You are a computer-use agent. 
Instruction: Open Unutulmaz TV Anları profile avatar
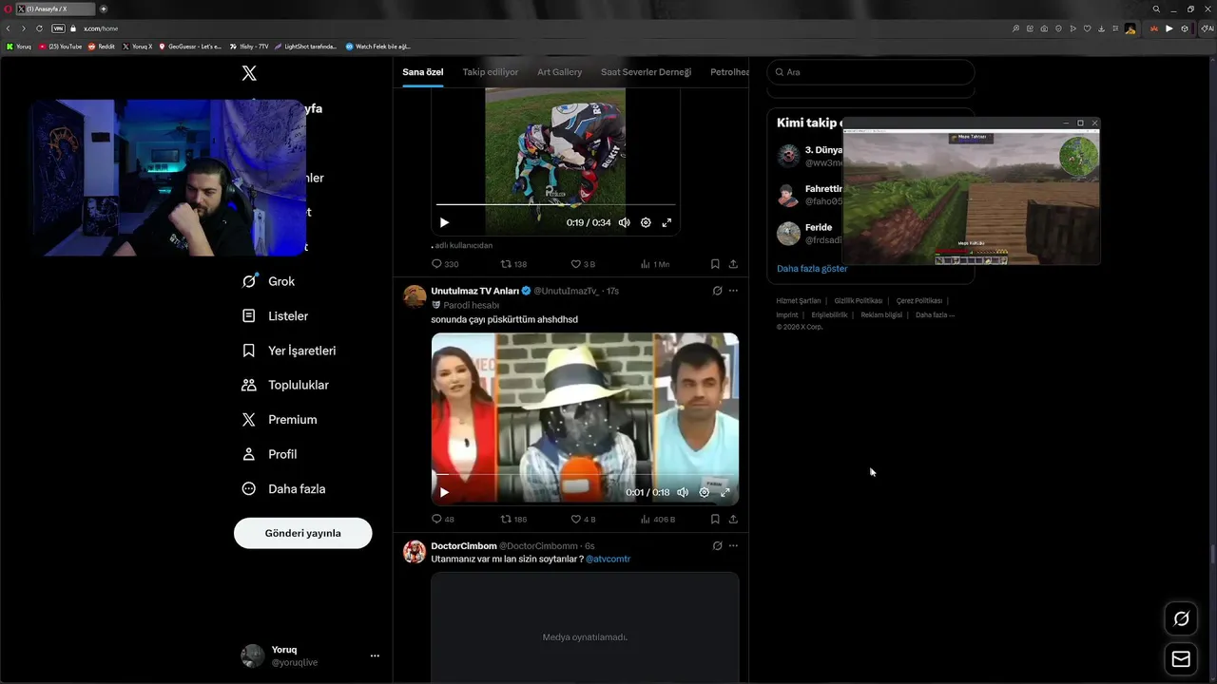coord(415,296)
